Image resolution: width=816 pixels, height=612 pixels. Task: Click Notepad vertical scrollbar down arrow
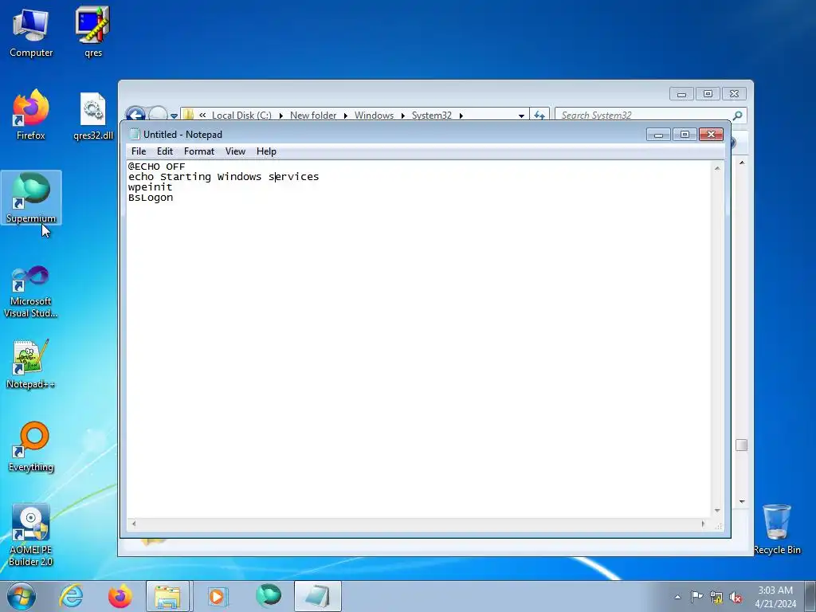click(717, 511)
